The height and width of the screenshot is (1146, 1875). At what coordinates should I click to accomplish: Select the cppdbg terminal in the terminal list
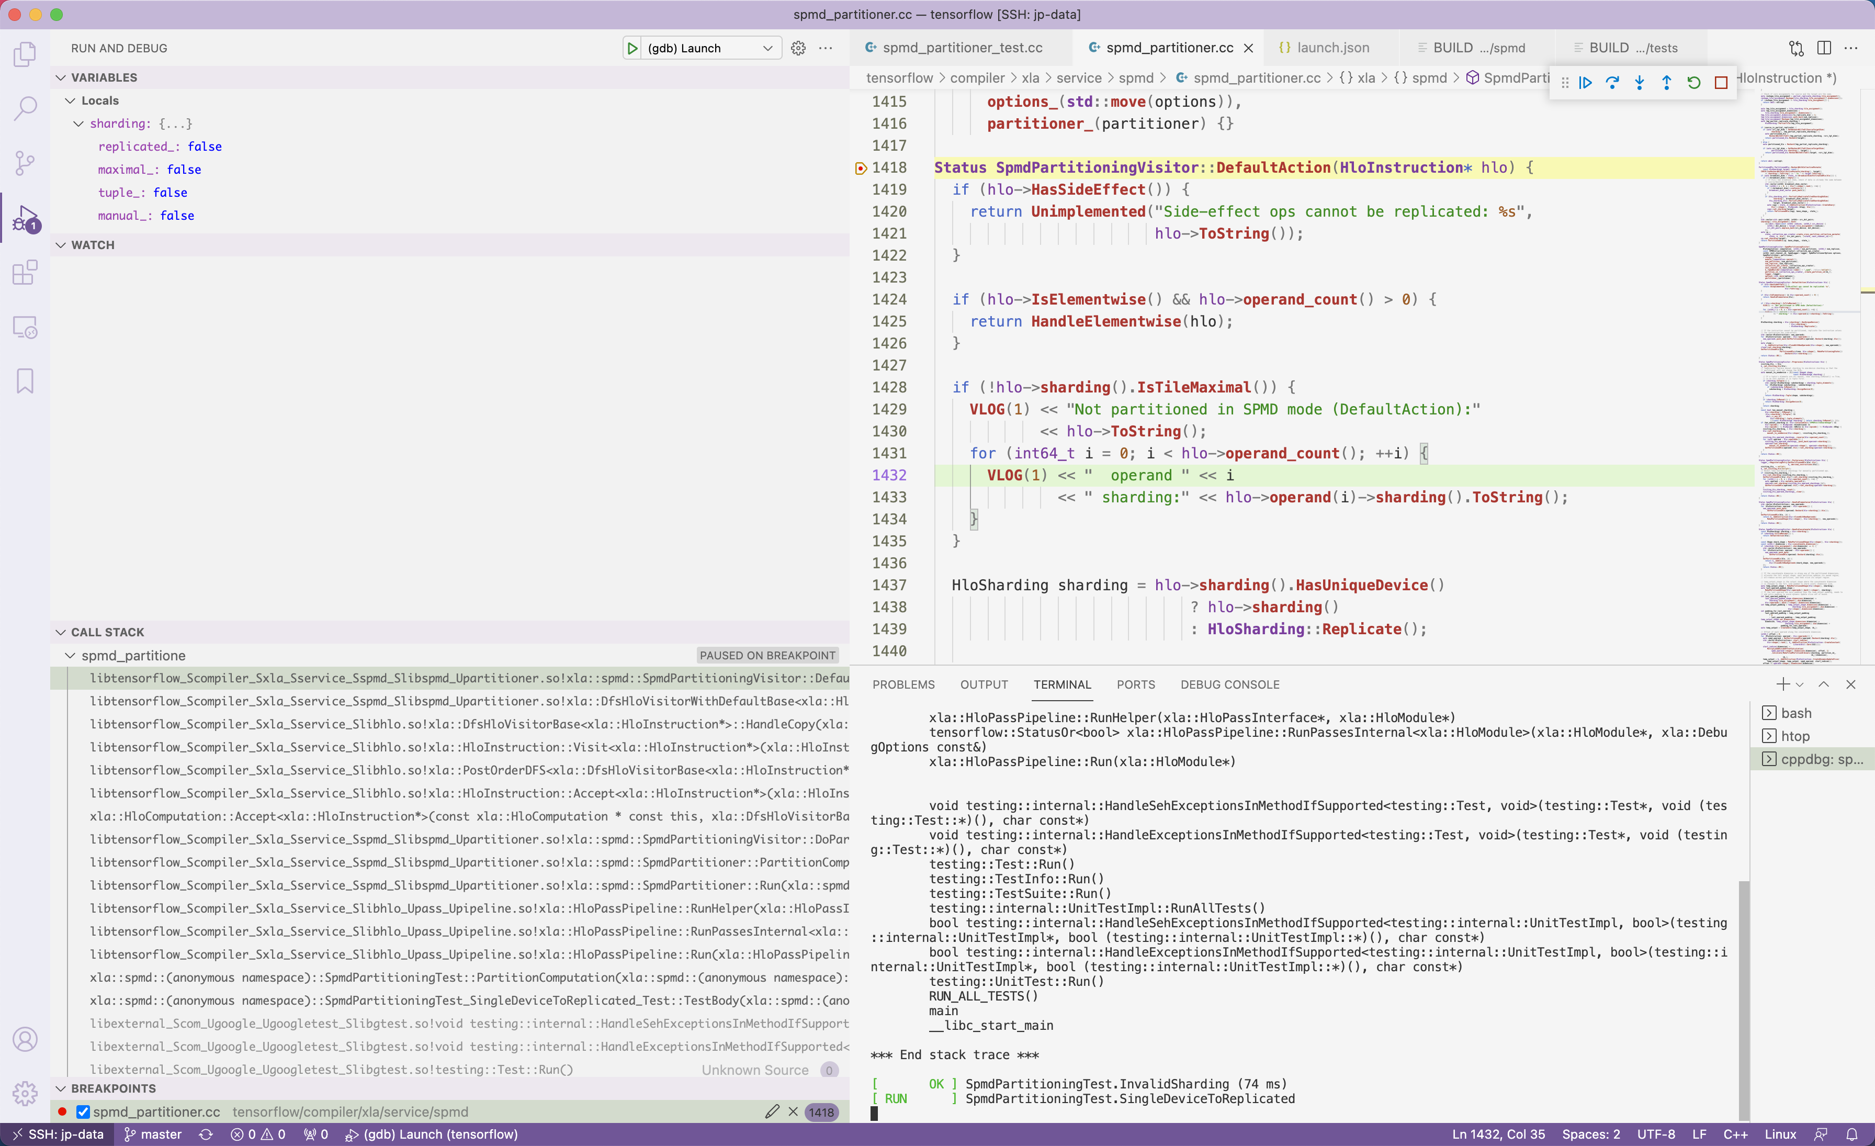pos(1813,759)
